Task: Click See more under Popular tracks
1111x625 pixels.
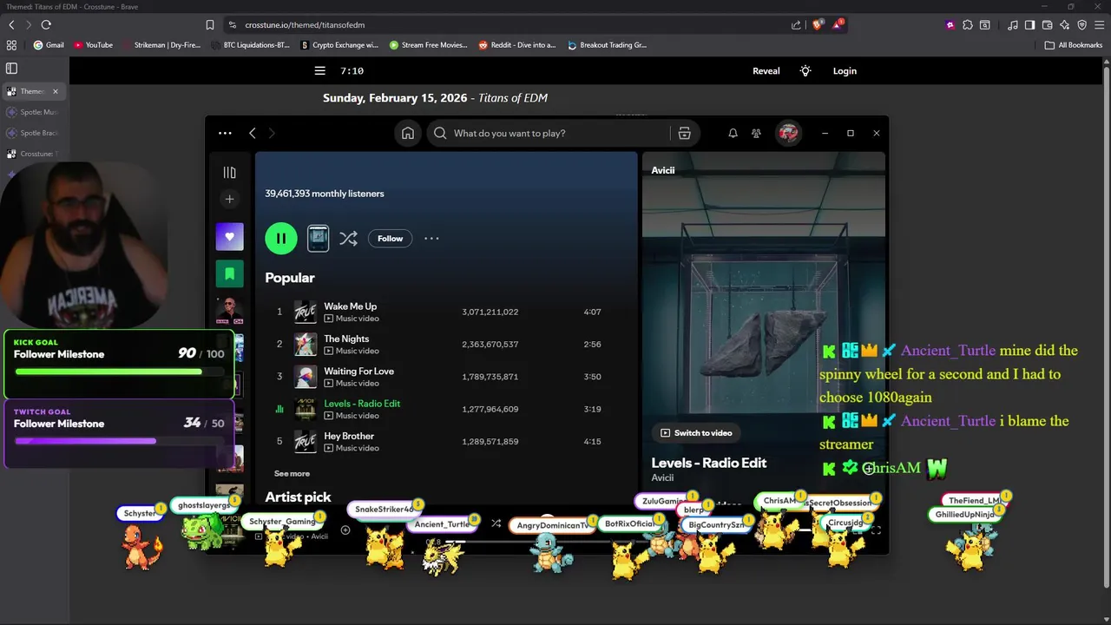Action: pyautogui.click(x=292, y=473)
